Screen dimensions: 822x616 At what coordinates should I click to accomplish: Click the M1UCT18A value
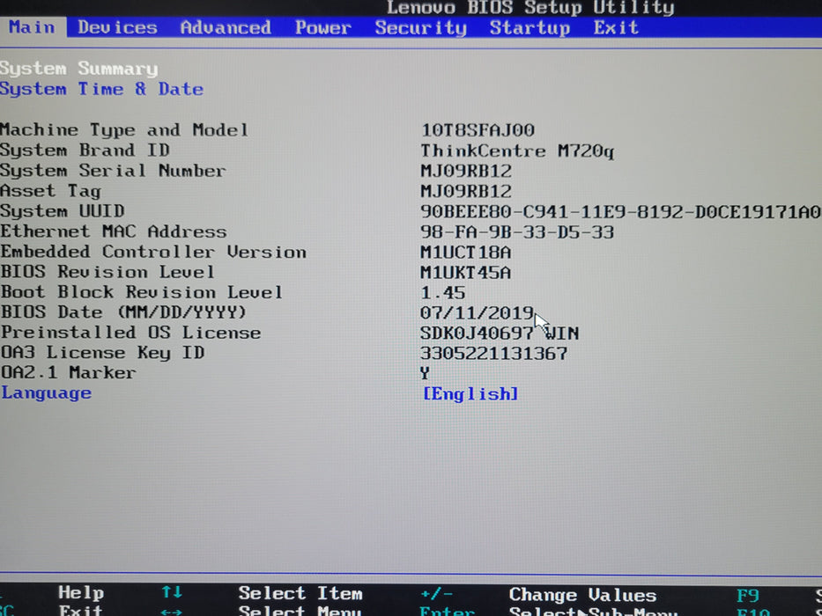465,253
